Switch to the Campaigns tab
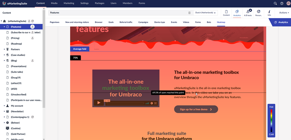Viewport: 291px width, 140px height. click(143, 22)
